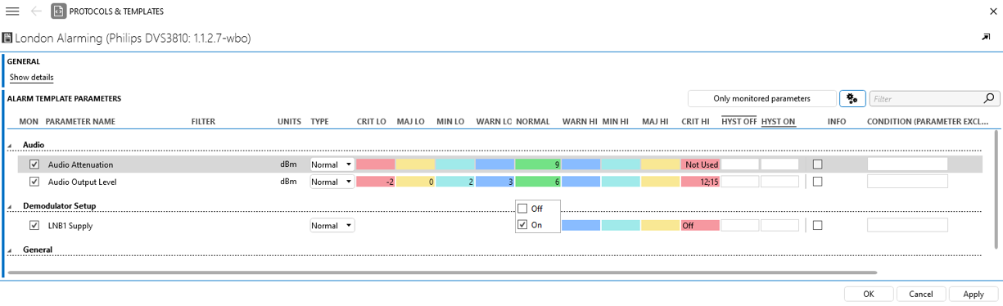1003x306 pixels.
Task: Click the magnifier search icon in Filter
Action: coord(989,98)
